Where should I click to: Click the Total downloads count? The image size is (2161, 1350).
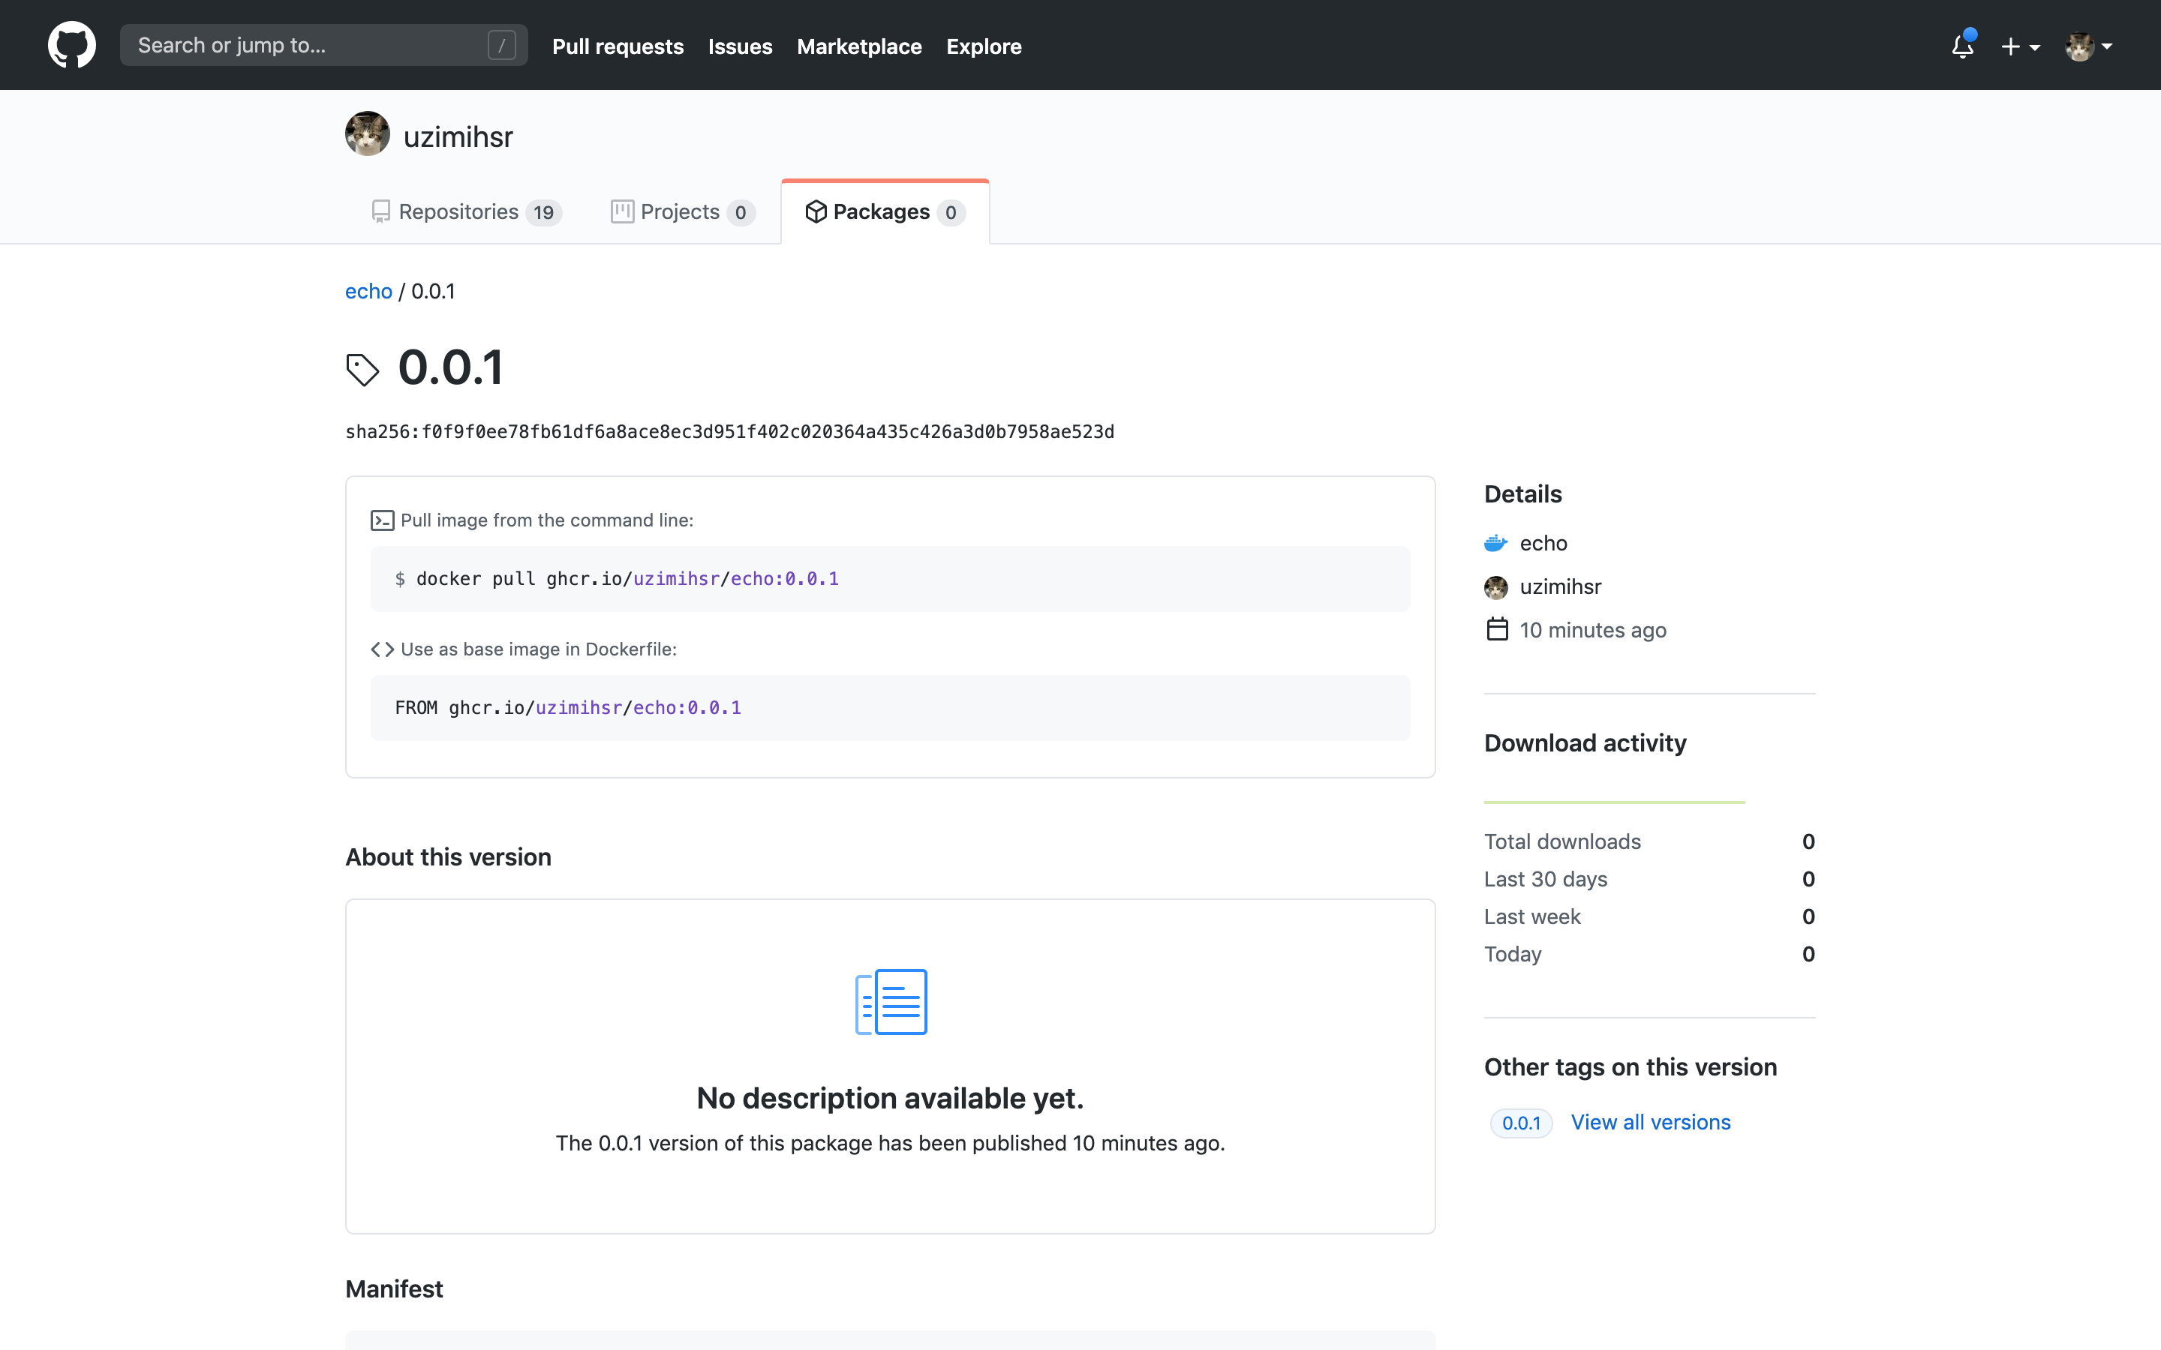tap(1808, 842)
